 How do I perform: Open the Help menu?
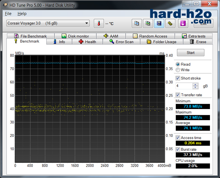(22, 14)
